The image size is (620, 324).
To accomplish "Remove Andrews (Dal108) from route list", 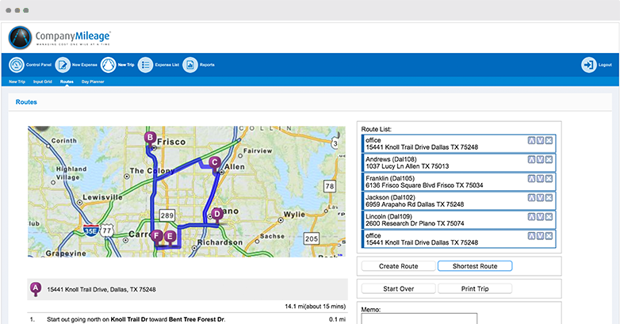I will [549, 160].
